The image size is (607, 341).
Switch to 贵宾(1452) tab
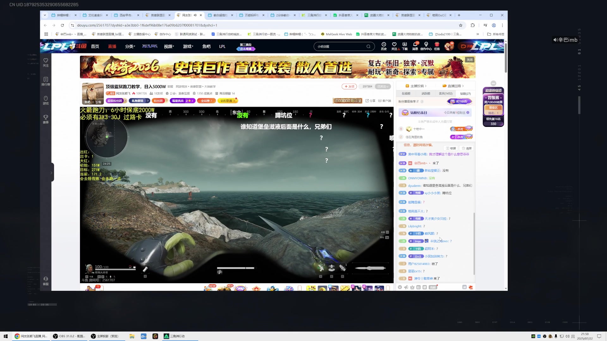coord(445,93)
